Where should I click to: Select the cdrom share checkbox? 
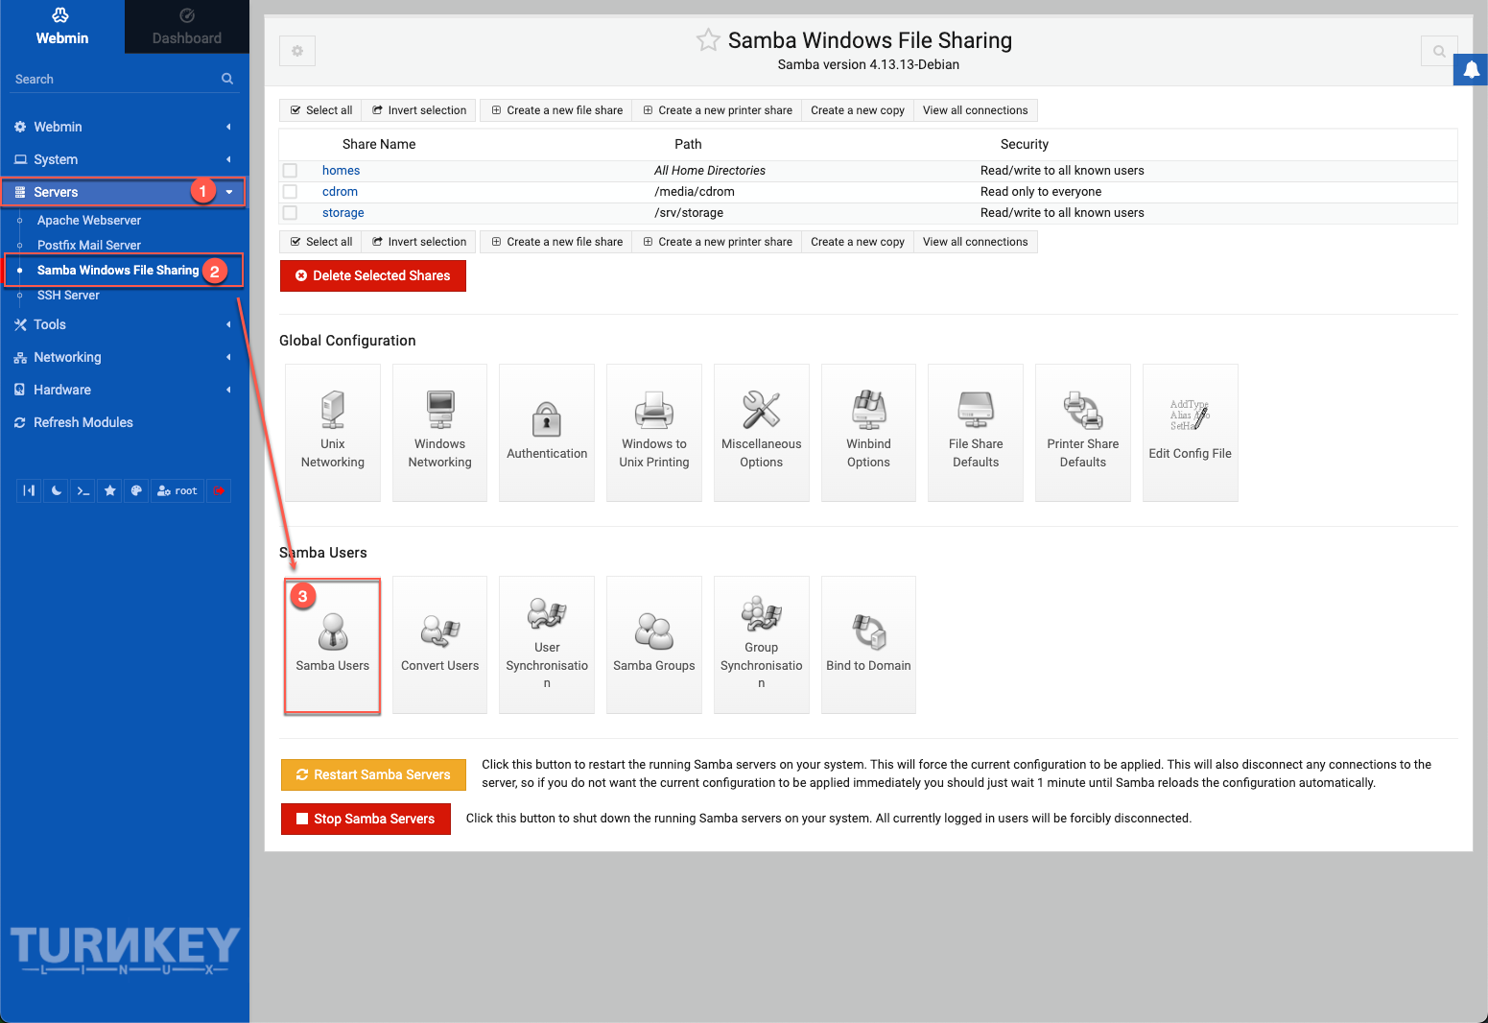tap(291, 191)
